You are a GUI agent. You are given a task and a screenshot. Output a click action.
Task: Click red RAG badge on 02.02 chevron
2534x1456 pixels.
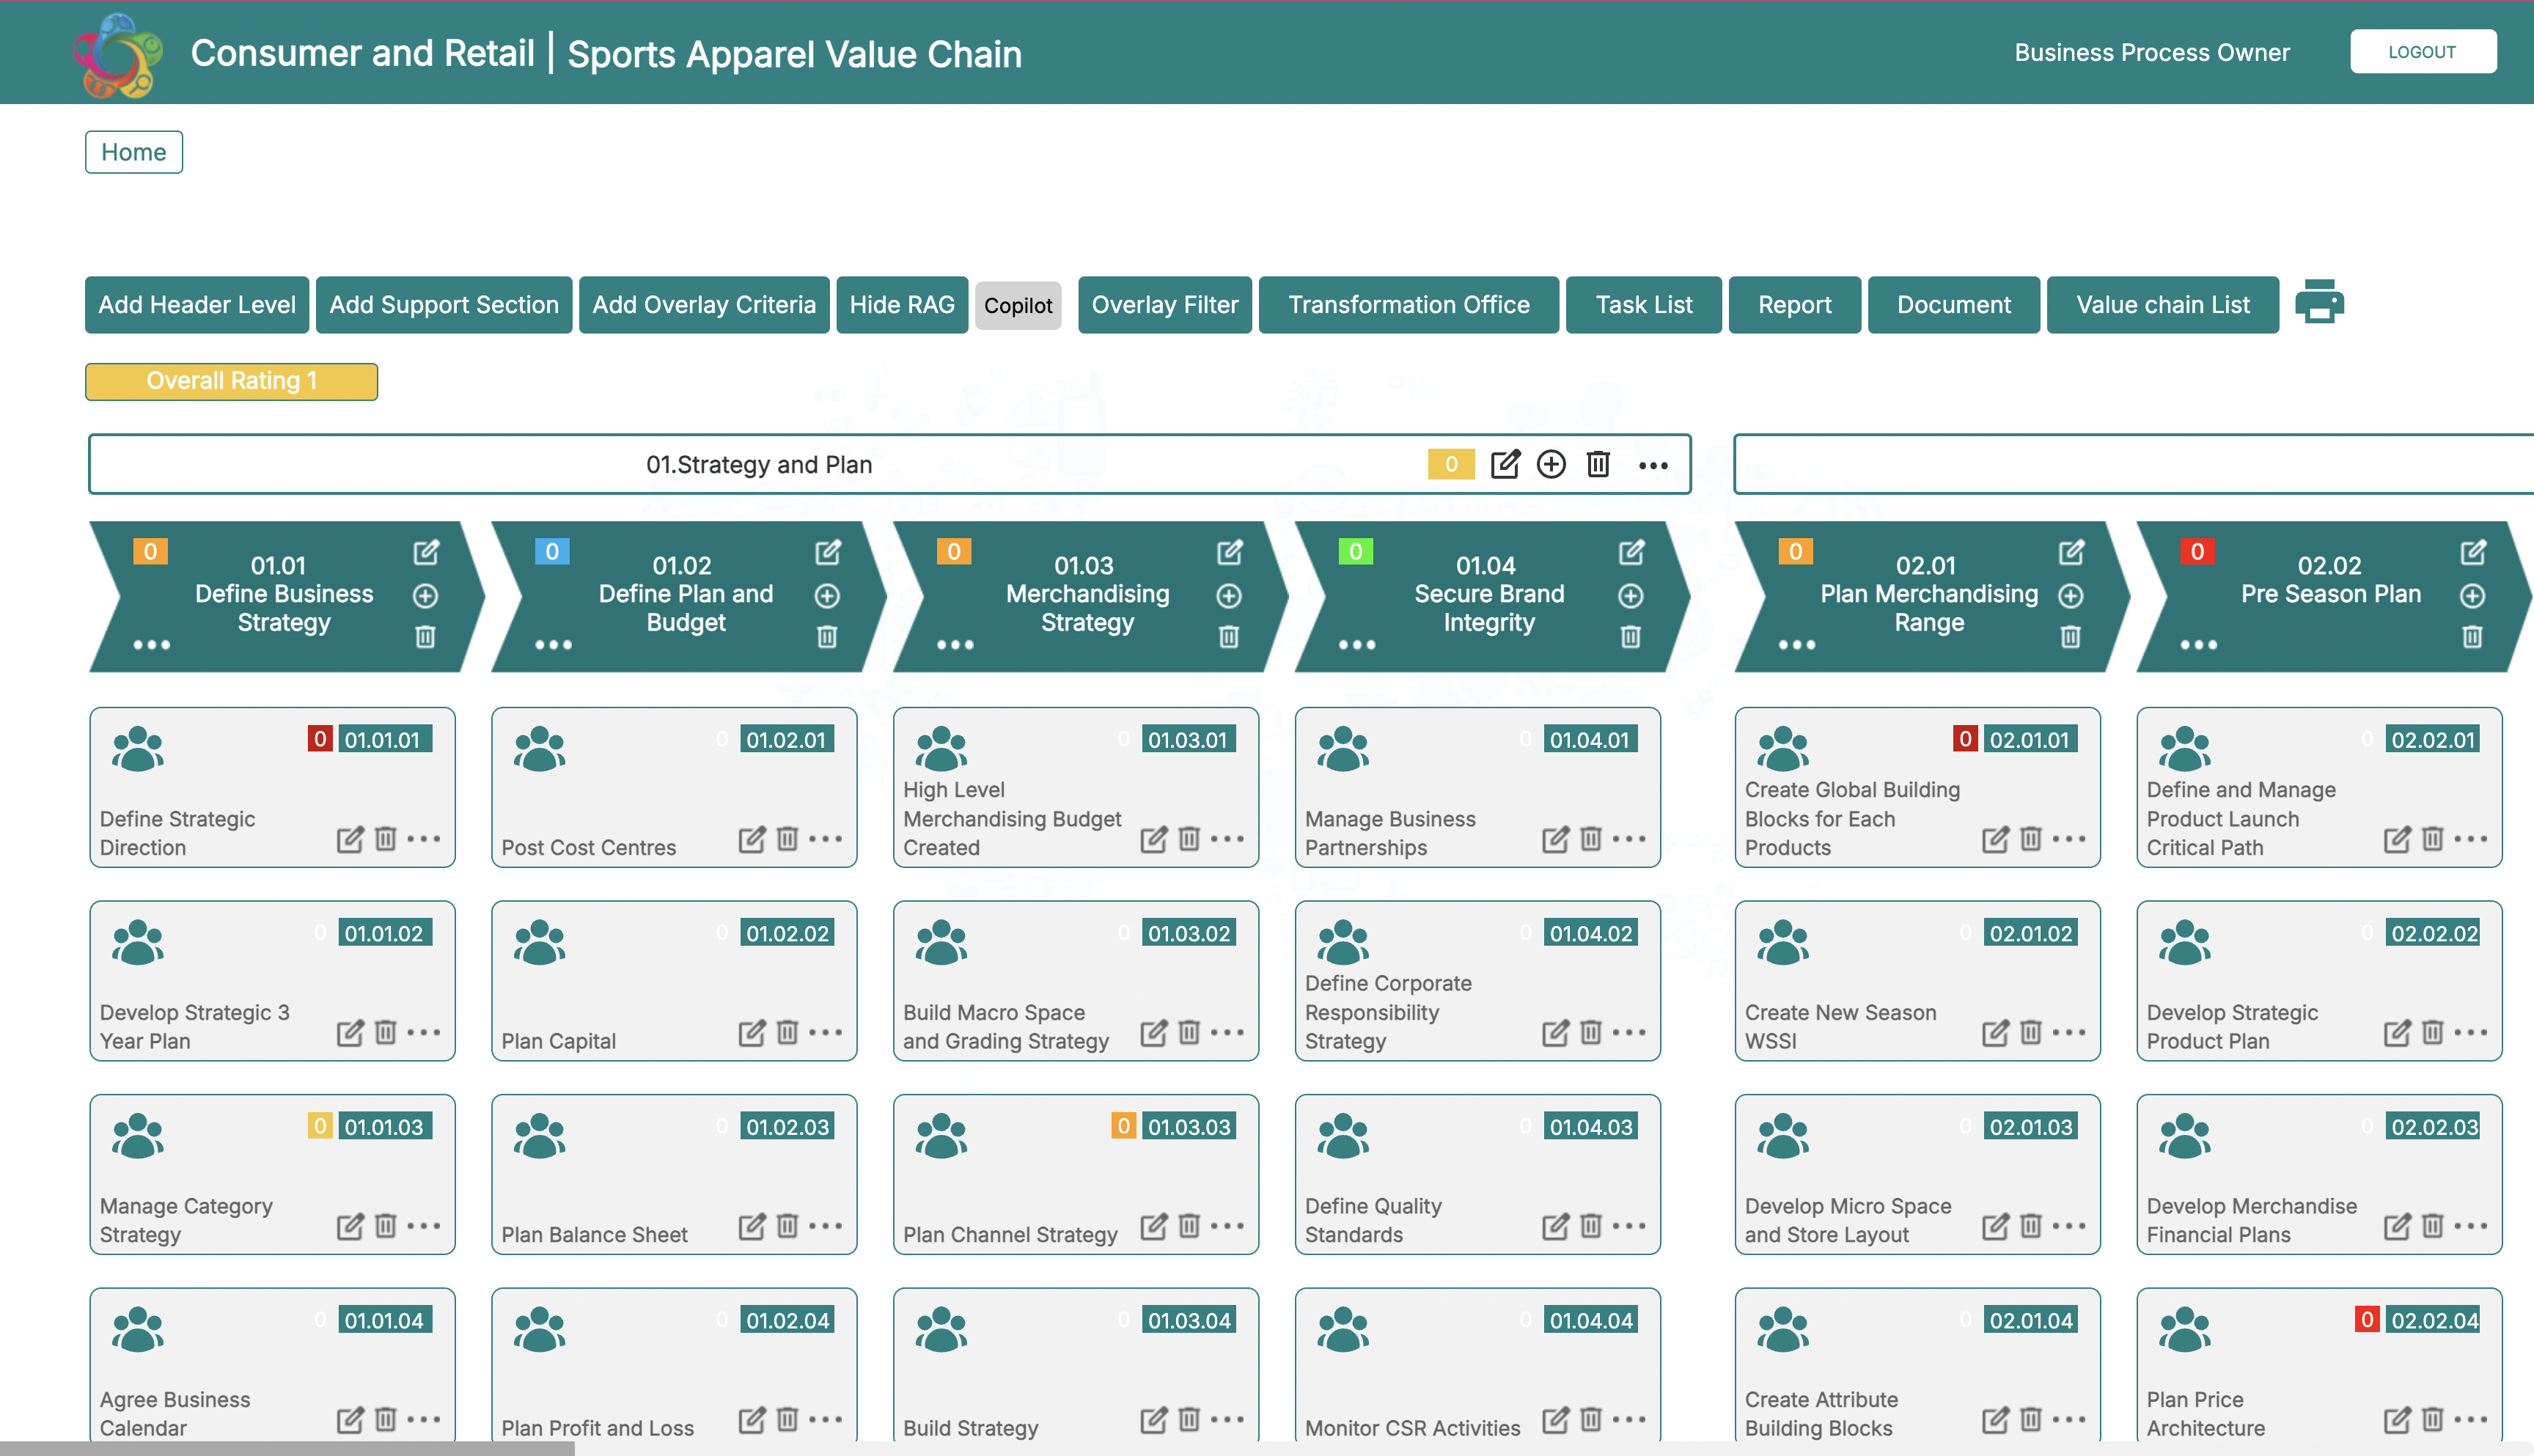click(2198, 551)
